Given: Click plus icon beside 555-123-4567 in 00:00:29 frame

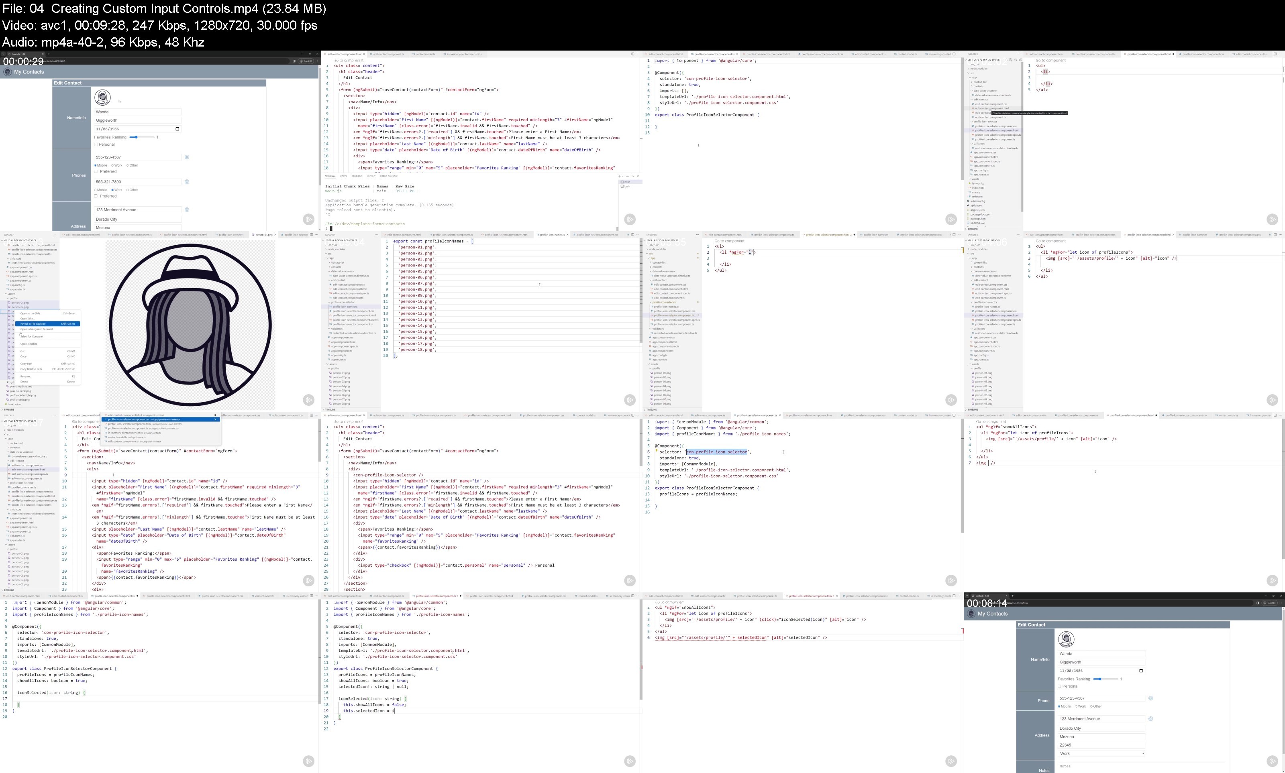Looking at the screenshot, I should pos(187,157).
